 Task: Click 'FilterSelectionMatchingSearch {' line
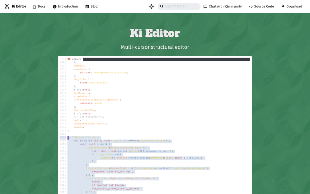[97, 100]
